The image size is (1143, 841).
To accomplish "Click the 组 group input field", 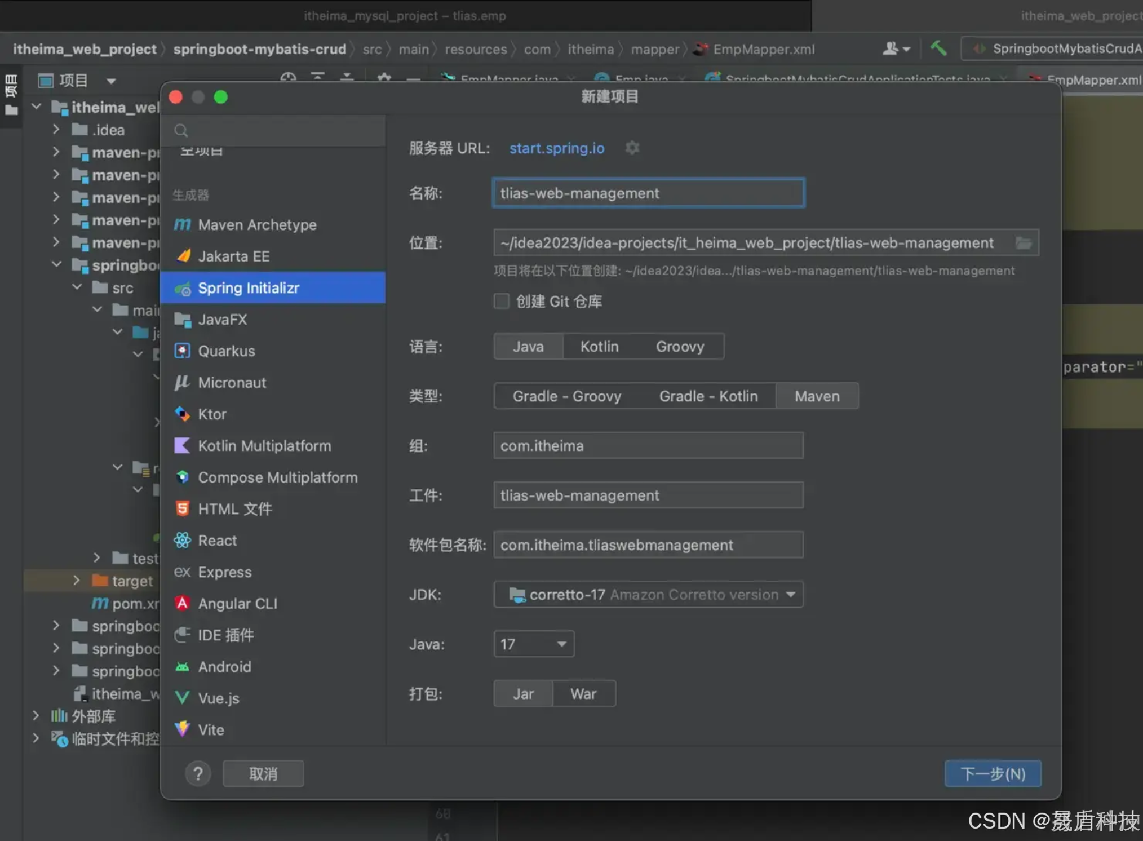I will [648, 445].
